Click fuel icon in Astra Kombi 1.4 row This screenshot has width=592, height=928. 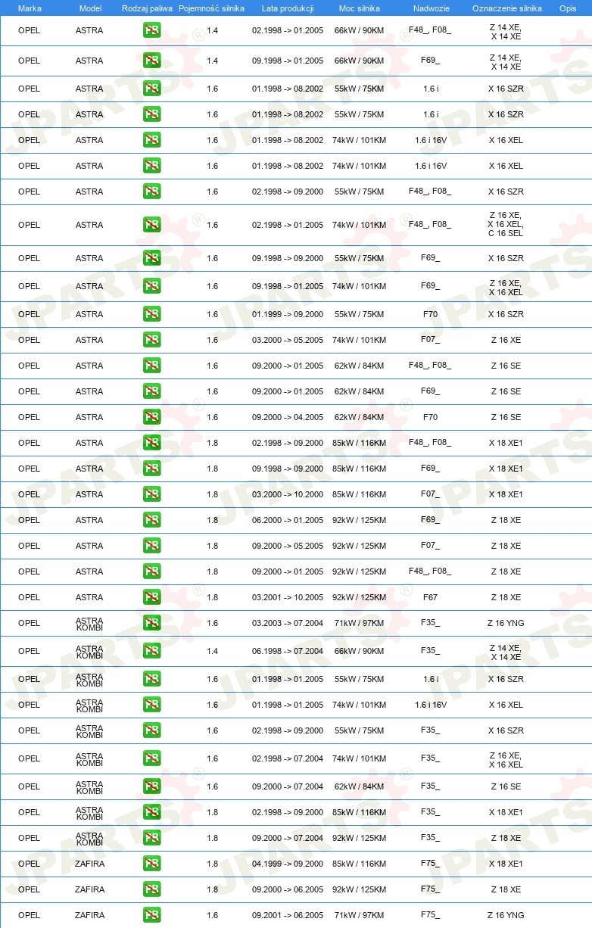pyautogui.click(x=151, y=651)
